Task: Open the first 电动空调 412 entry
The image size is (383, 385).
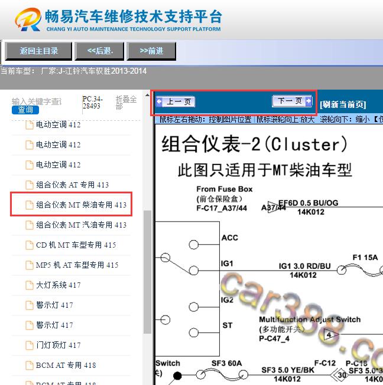Action: coord(58,125)
